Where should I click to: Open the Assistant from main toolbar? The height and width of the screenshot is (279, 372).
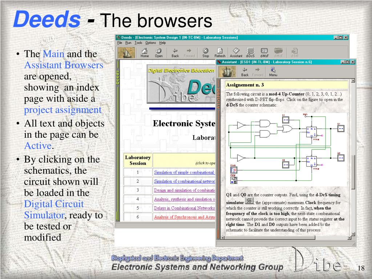[x=236, y=52]
